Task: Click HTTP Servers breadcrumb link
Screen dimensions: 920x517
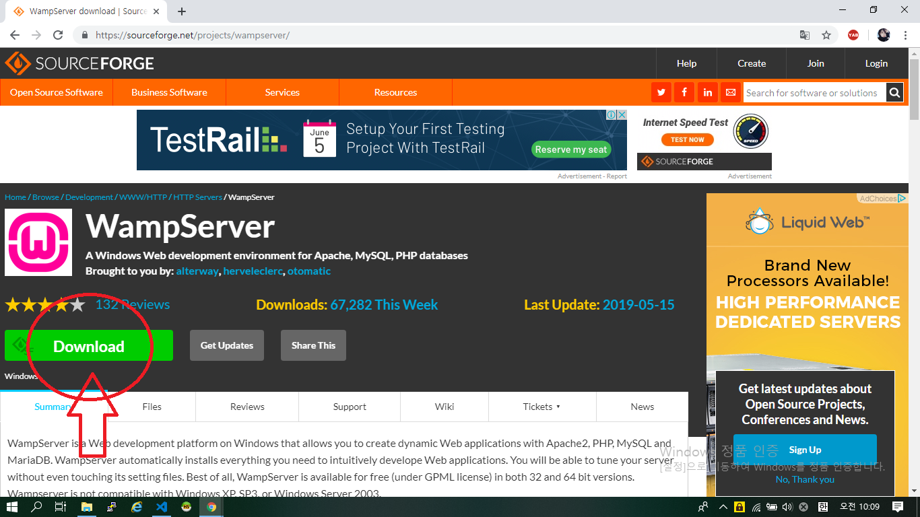Action: (197, 197)
